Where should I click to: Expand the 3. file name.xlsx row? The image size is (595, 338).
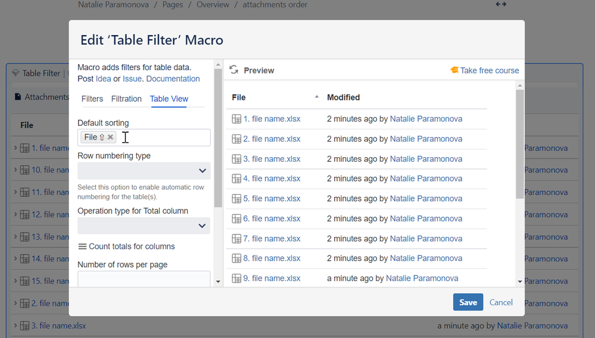coord(15,325)
